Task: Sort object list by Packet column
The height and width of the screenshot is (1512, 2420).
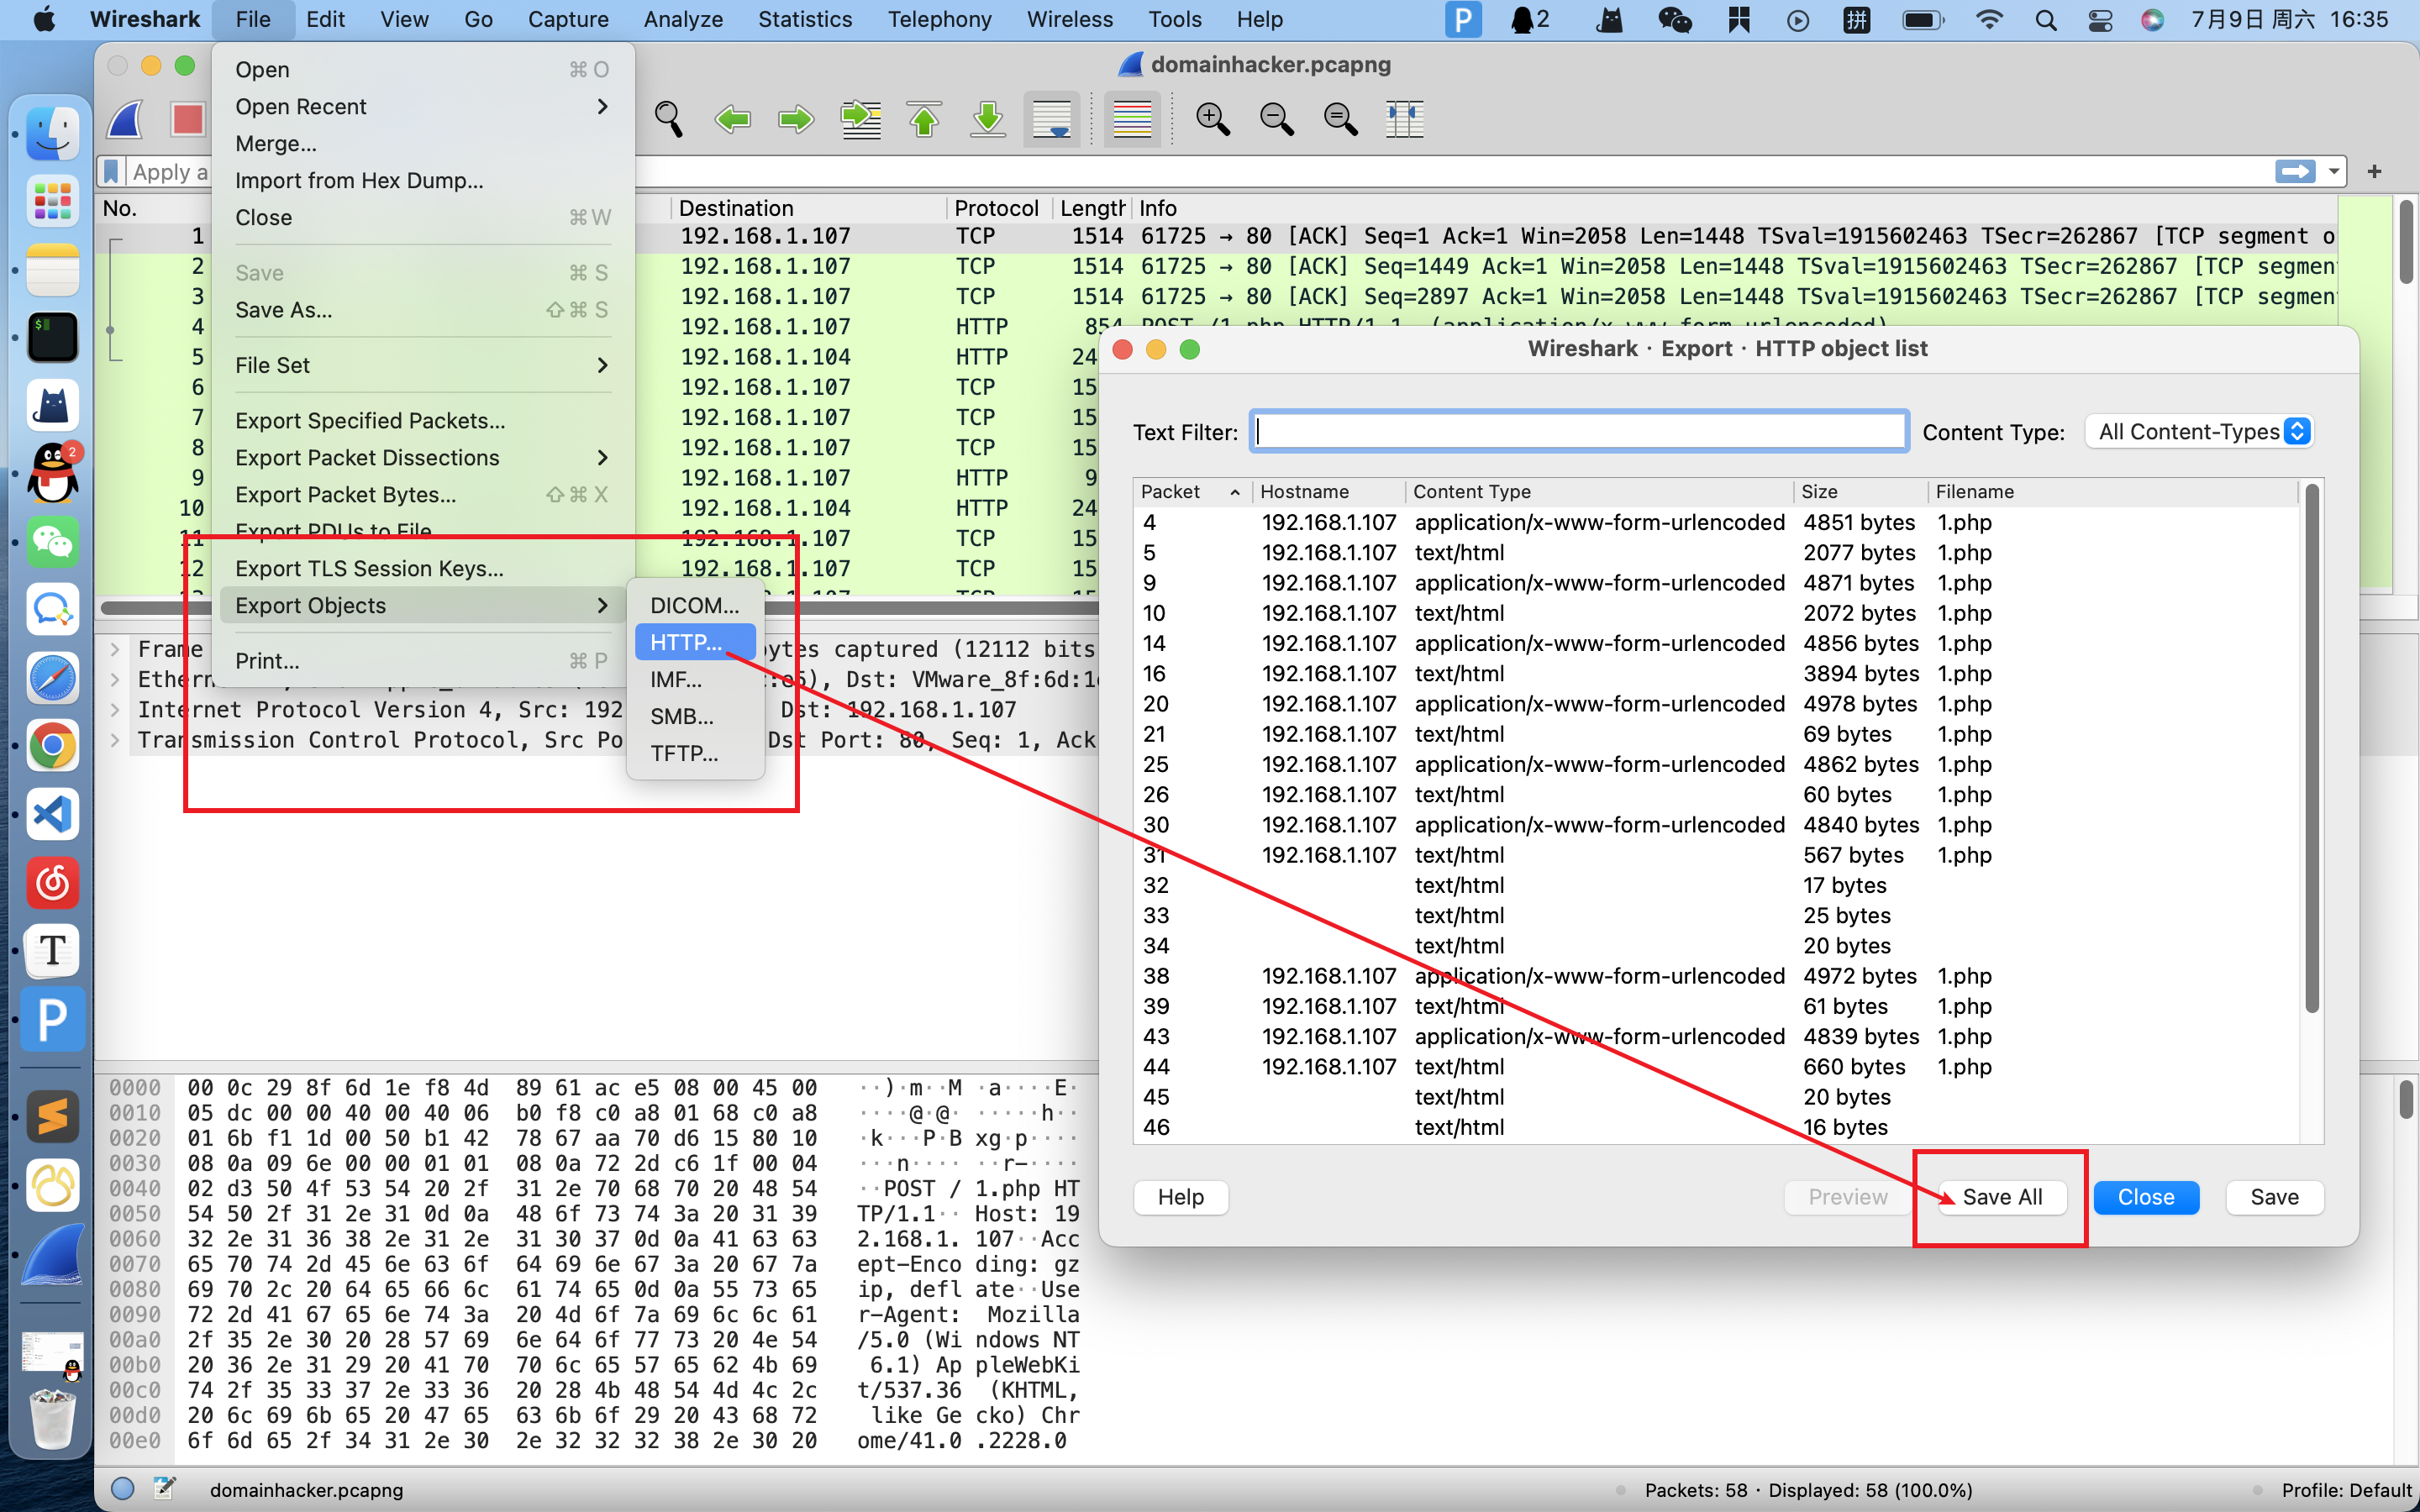Action: click(x=1191, y=491)
